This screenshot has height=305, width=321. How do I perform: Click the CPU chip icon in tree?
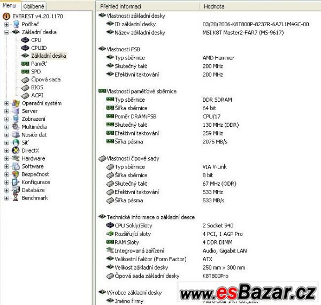point(25,40)
